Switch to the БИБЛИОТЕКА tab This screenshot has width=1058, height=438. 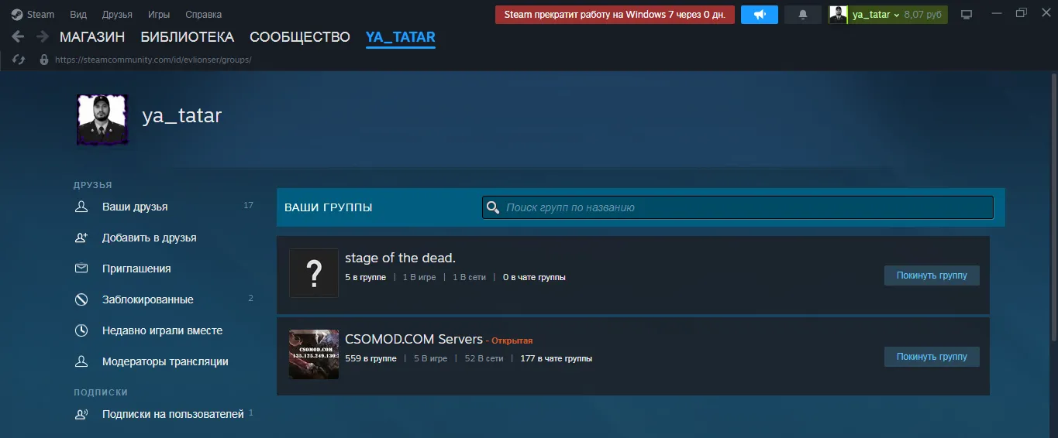[x=187, y=37]
